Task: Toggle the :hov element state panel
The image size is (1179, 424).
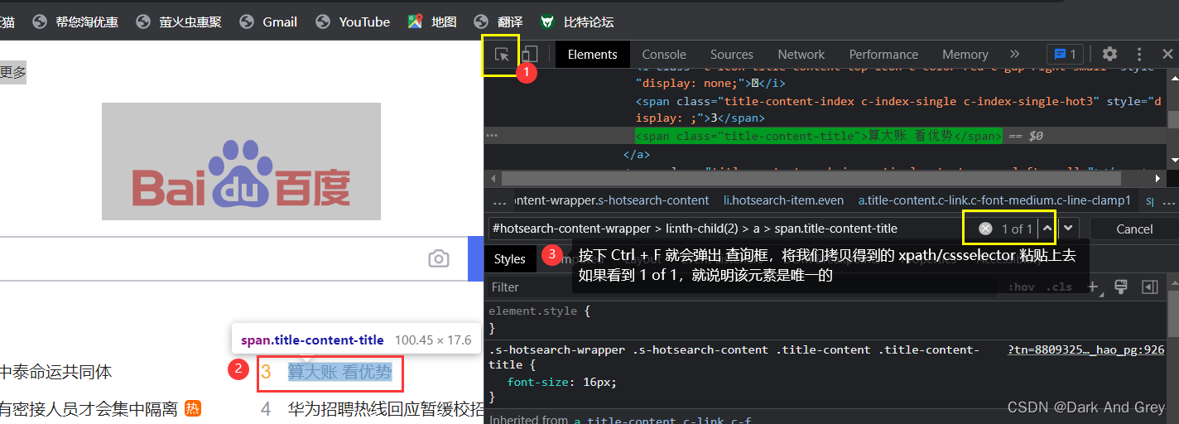Action: (x=1022, y=287)
